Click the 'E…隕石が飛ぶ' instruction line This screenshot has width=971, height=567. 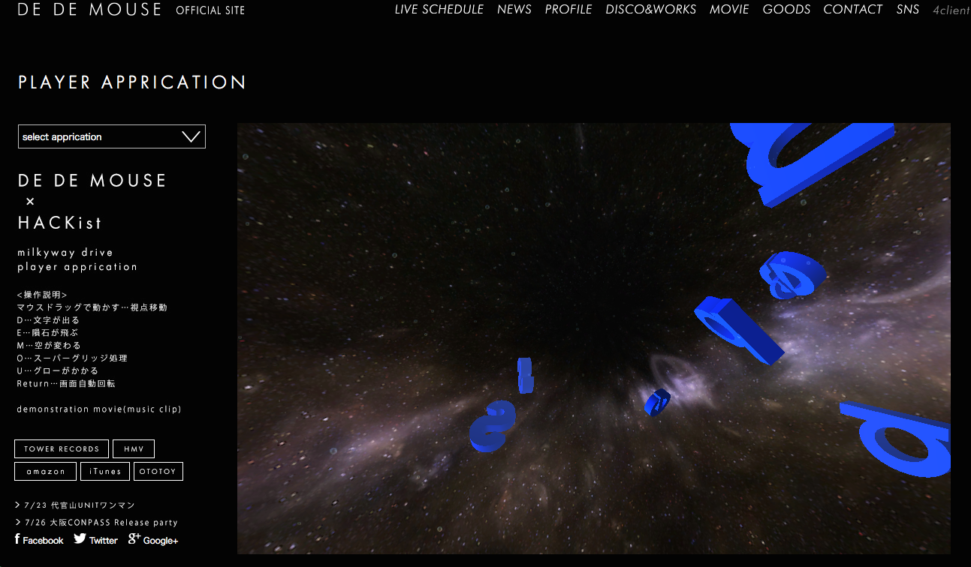point(47,333)
